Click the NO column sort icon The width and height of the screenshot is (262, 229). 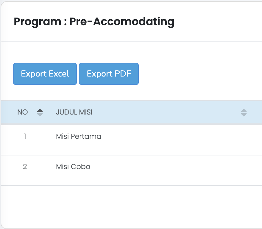pos(40,112)
